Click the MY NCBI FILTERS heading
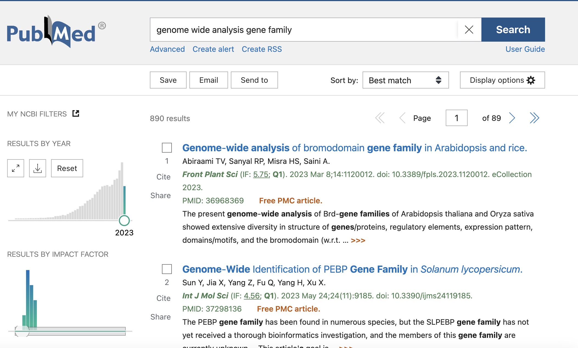The width and height of the screenshot is (578, 348). pos(37,114)
